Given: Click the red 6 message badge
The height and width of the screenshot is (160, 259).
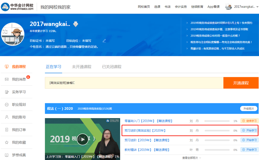Looking at the screenshot, I should coord(28,77).
